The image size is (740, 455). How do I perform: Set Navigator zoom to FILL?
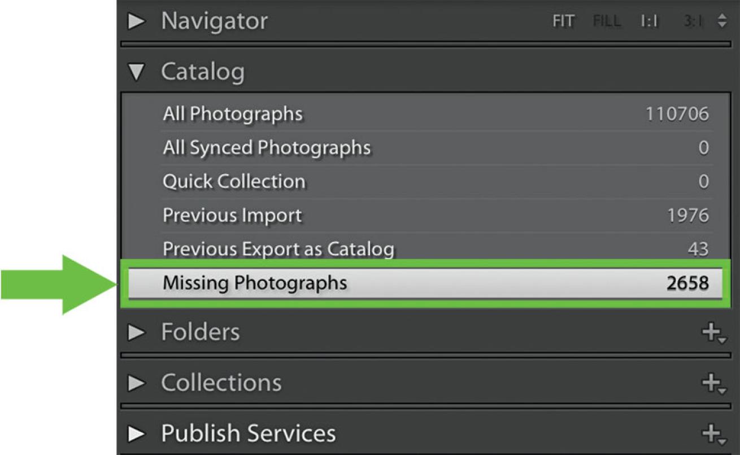tap(607, 22)
